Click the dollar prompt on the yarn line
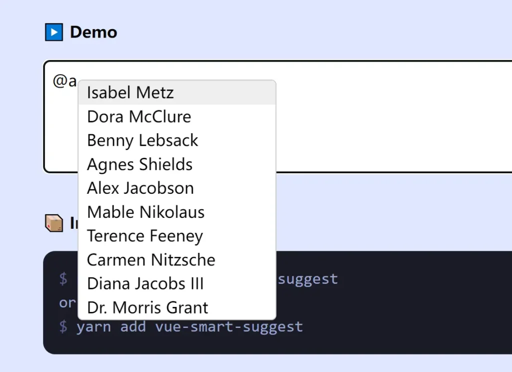Viewport: 512px width, 372px height. point(62,326)
